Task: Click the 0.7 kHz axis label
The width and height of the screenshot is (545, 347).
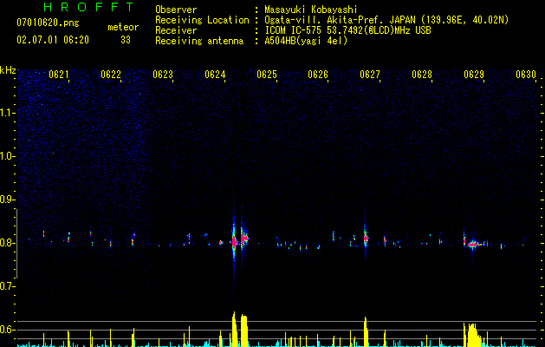Action: [x=6, y=286]
